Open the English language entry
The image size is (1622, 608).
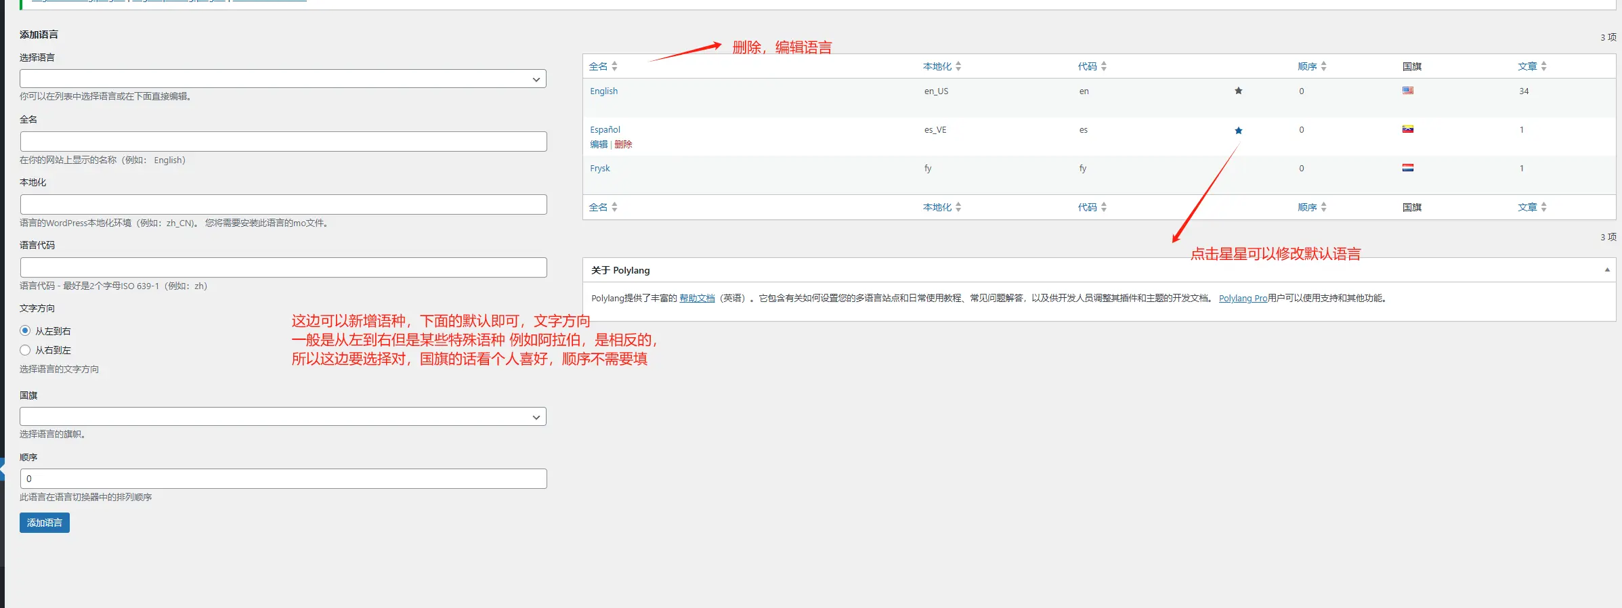click(x=603, y=91)
